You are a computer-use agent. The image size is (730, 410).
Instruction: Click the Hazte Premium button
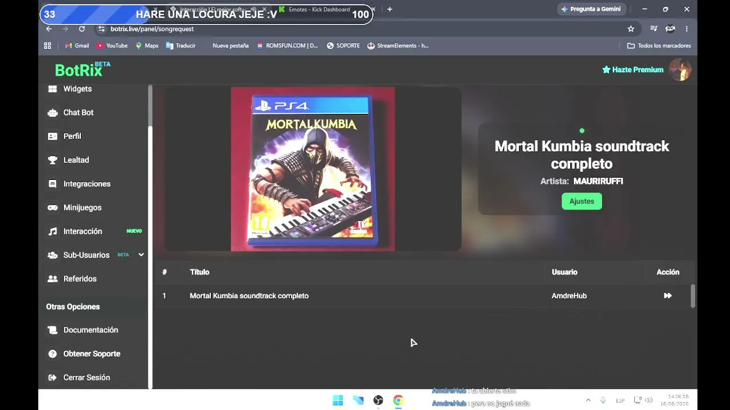633,69
